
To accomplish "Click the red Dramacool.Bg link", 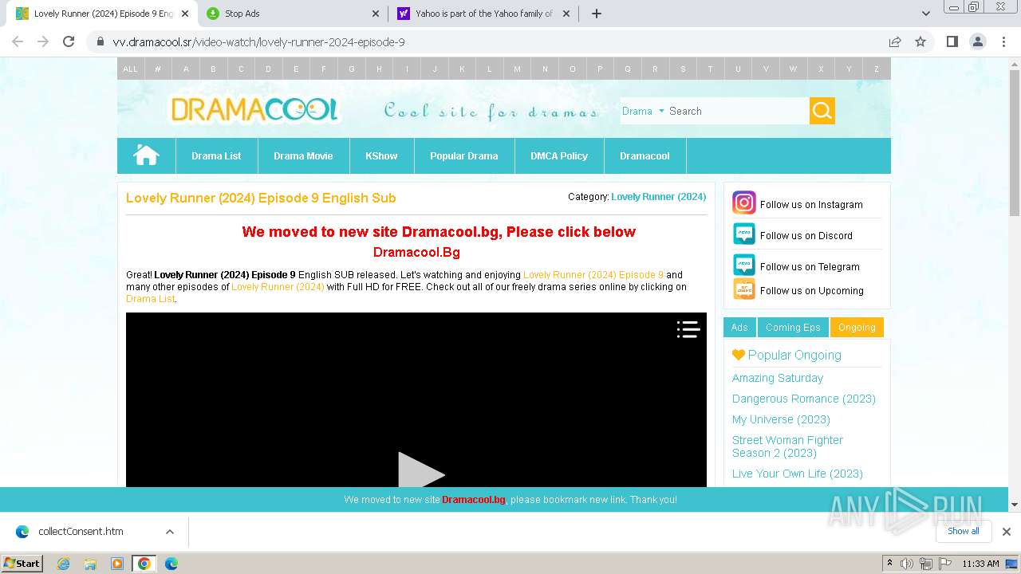I will [x=416, y=252].
